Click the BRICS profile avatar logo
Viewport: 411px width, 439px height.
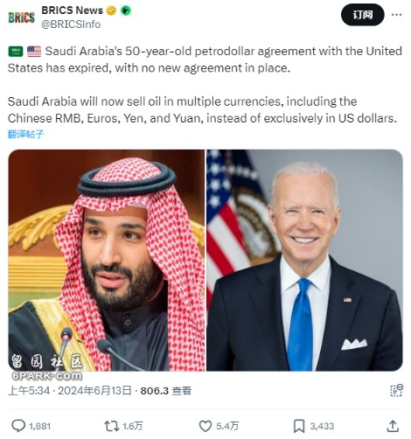pyautogui.click(x=21, y=17)
